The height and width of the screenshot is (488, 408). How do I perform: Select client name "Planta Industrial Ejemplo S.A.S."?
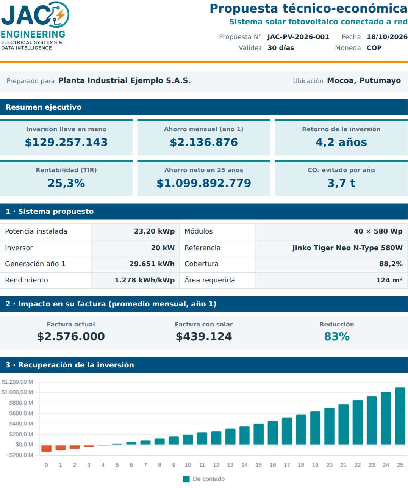coord(124,80)
